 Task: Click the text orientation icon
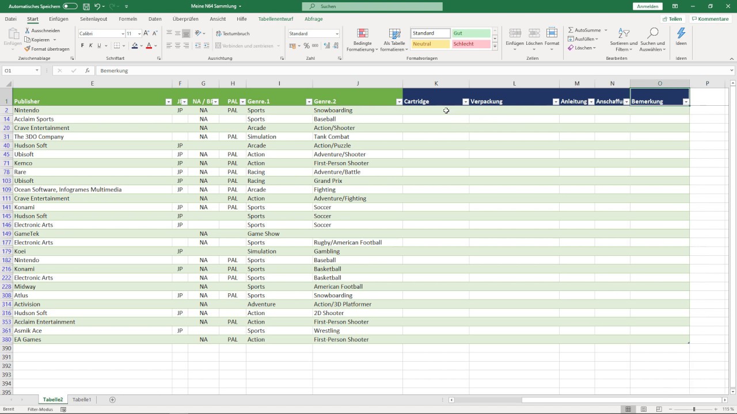(x=198, y=33)
